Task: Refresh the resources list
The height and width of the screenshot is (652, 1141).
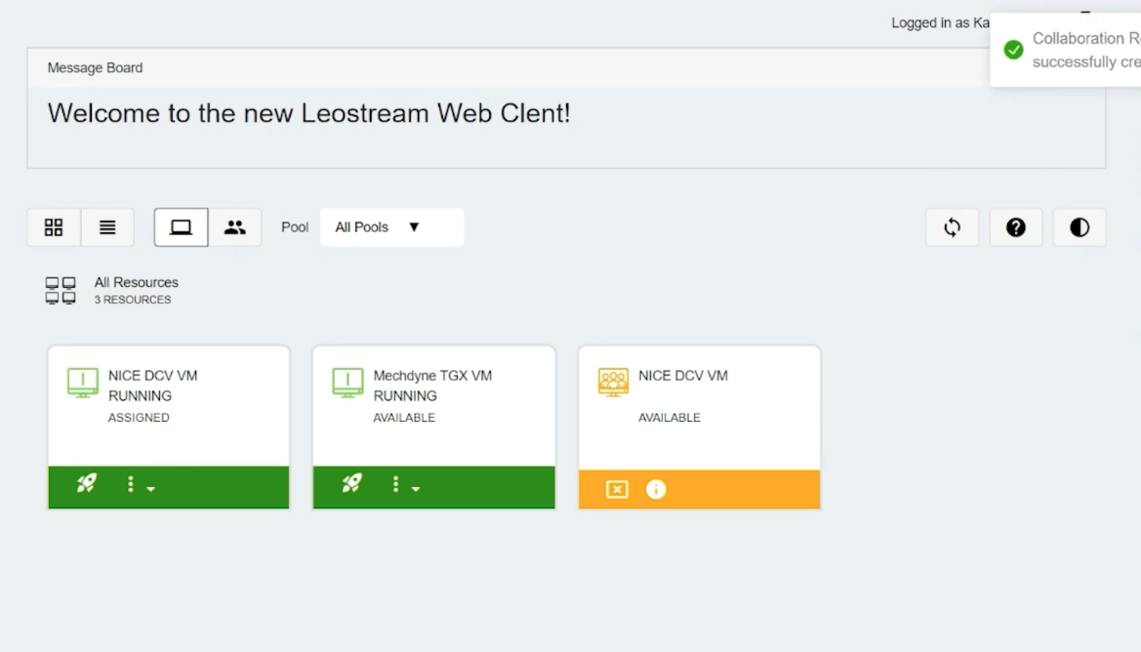Action: tap(952, 226)
